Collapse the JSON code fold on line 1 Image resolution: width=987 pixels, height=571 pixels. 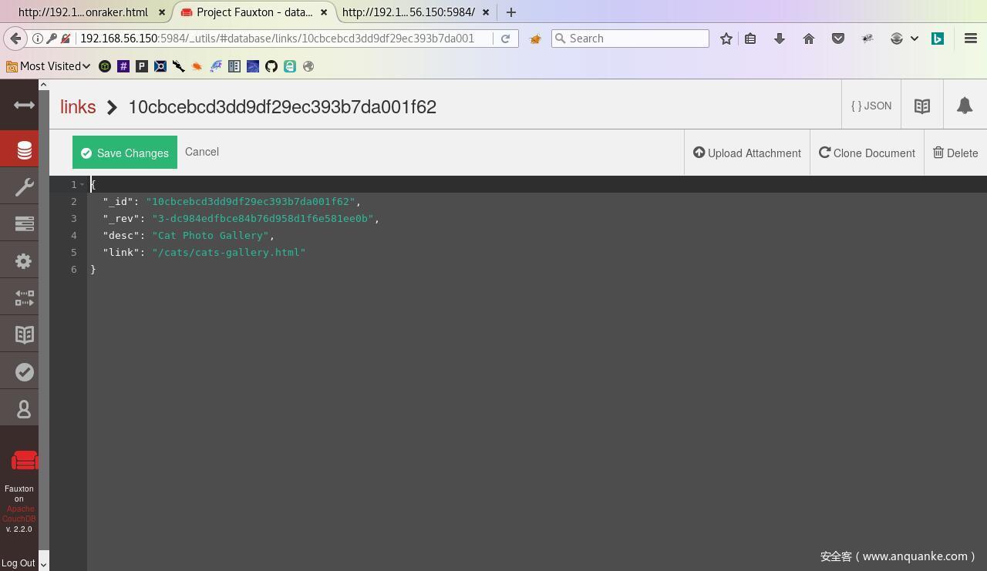pyautogui.click(x=83, y=185)
